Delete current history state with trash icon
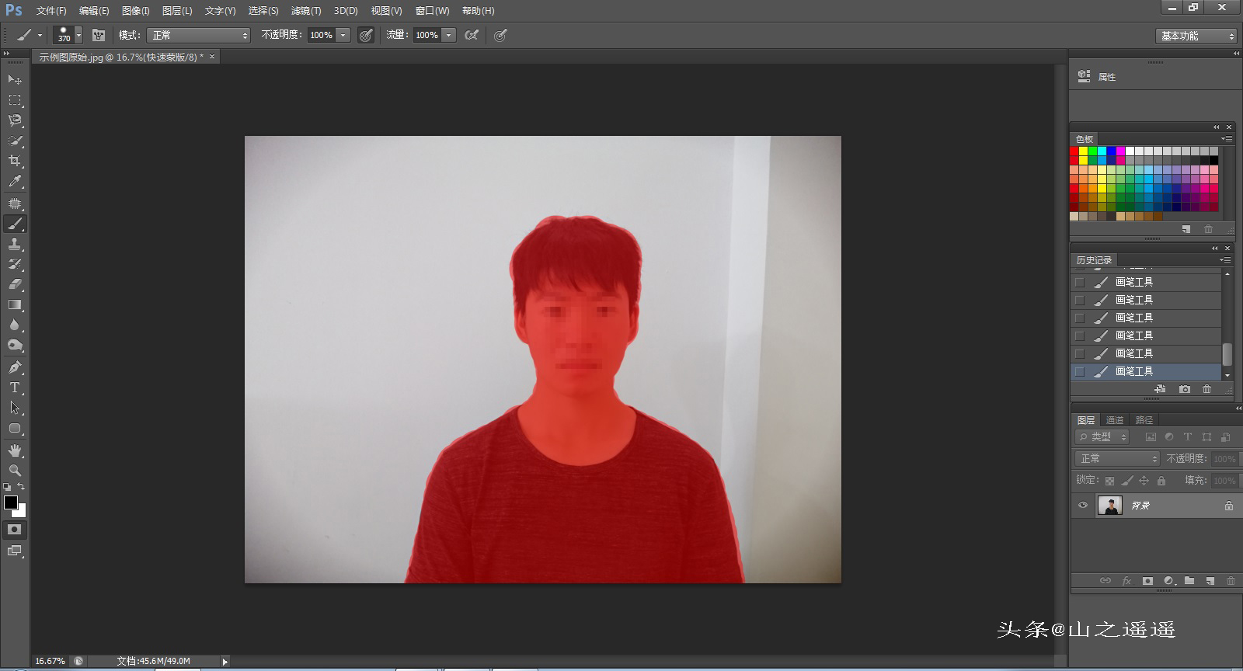 (1206, 389)
